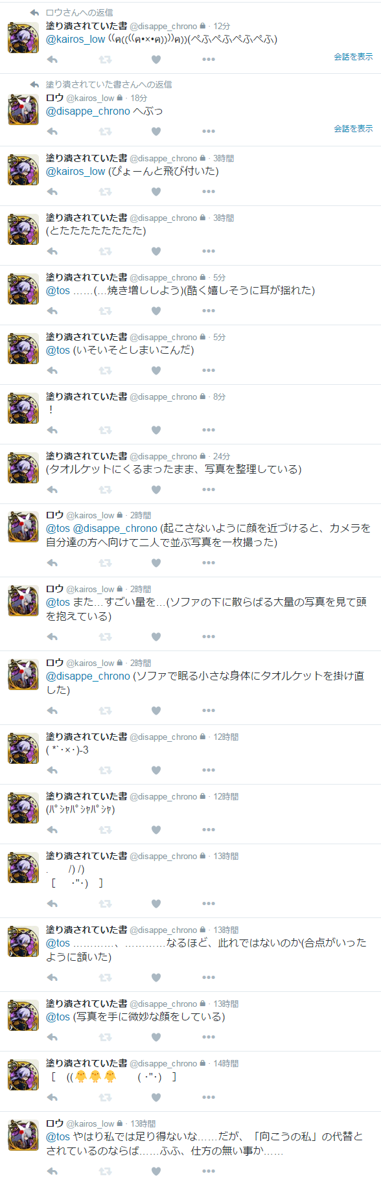Open @disappe_chrono mention in へぶっ tweet
Screen dimensions: 381x1185
[x=88, y=111]
